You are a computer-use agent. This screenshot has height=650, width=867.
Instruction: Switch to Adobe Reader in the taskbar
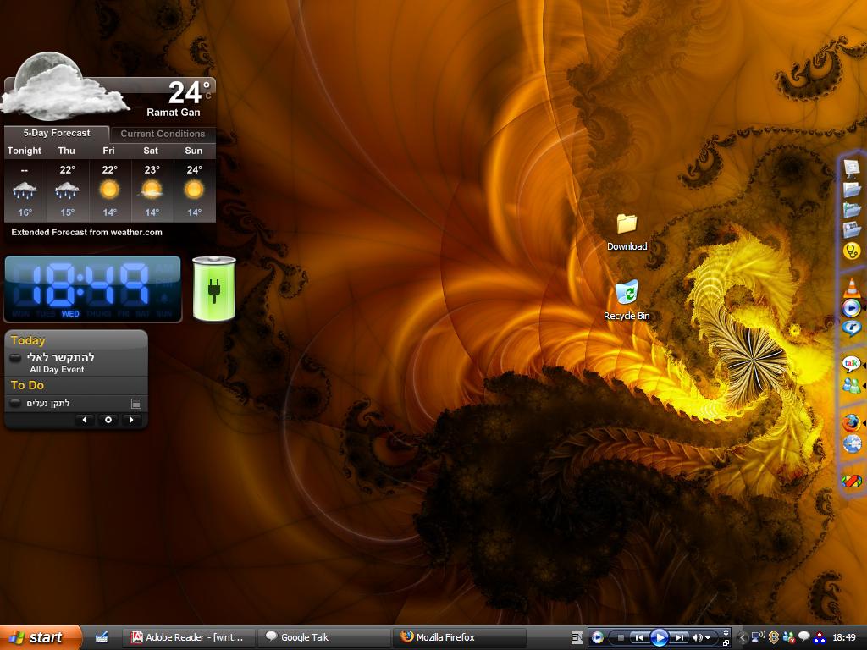[x=188, y=637]
